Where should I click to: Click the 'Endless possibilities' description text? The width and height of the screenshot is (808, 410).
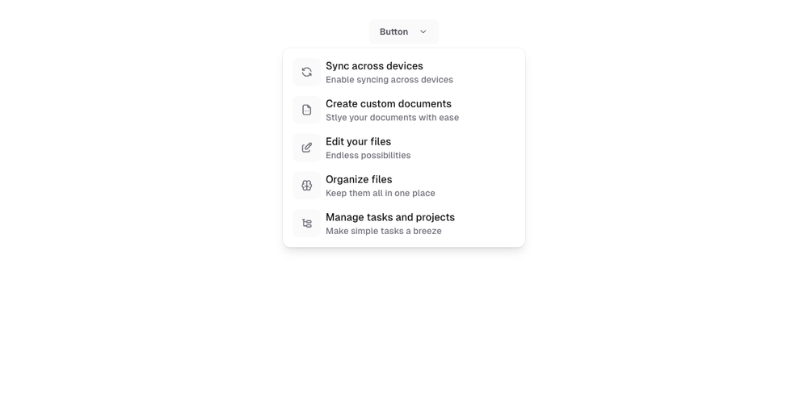tap(368, 156)
